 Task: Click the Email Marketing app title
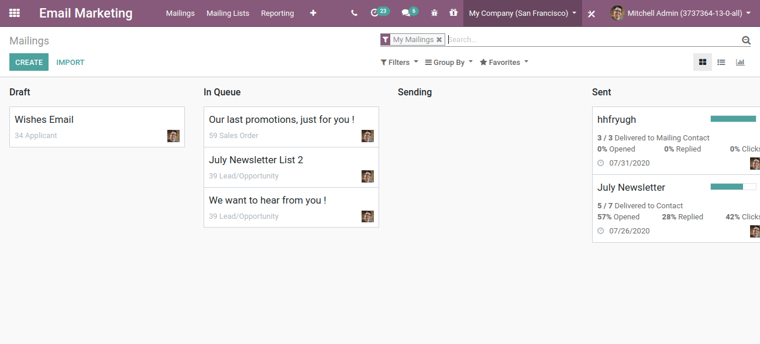86,13
